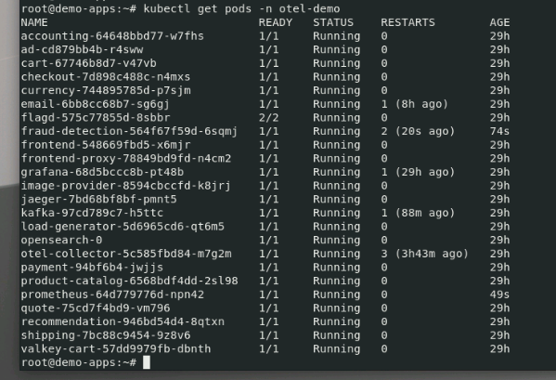Screen dimensions: 556x380
Task: Click the RESTARTS column header
Action: tap(407, 22)
